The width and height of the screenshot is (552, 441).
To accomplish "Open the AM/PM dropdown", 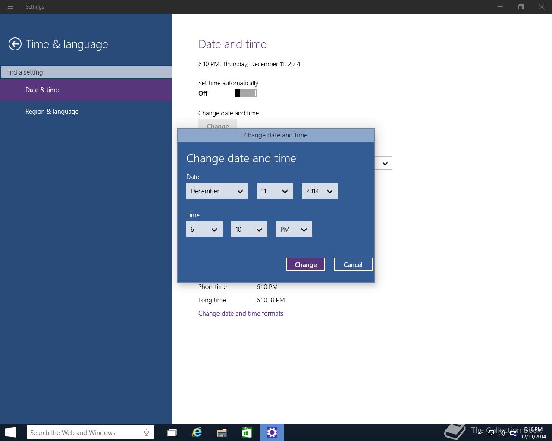I will pos(294,230).
